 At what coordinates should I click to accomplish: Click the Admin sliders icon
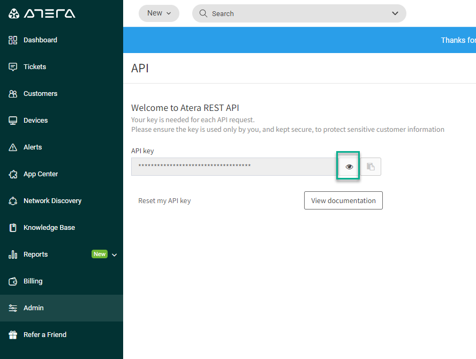(13, 308)
